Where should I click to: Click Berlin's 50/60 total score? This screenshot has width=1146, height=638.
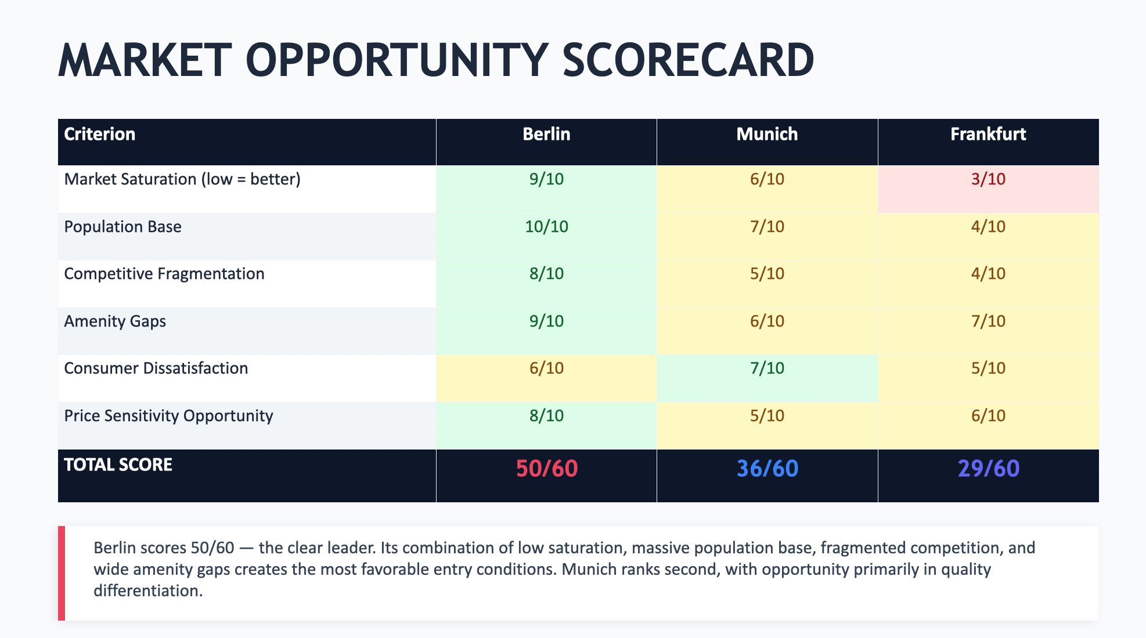pos(546,469)
